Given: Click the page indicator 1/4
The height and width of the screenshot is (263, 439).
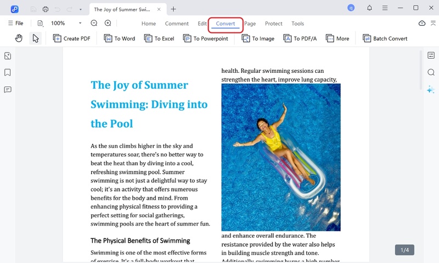Looking at the screenshot, I should point(404,250).
